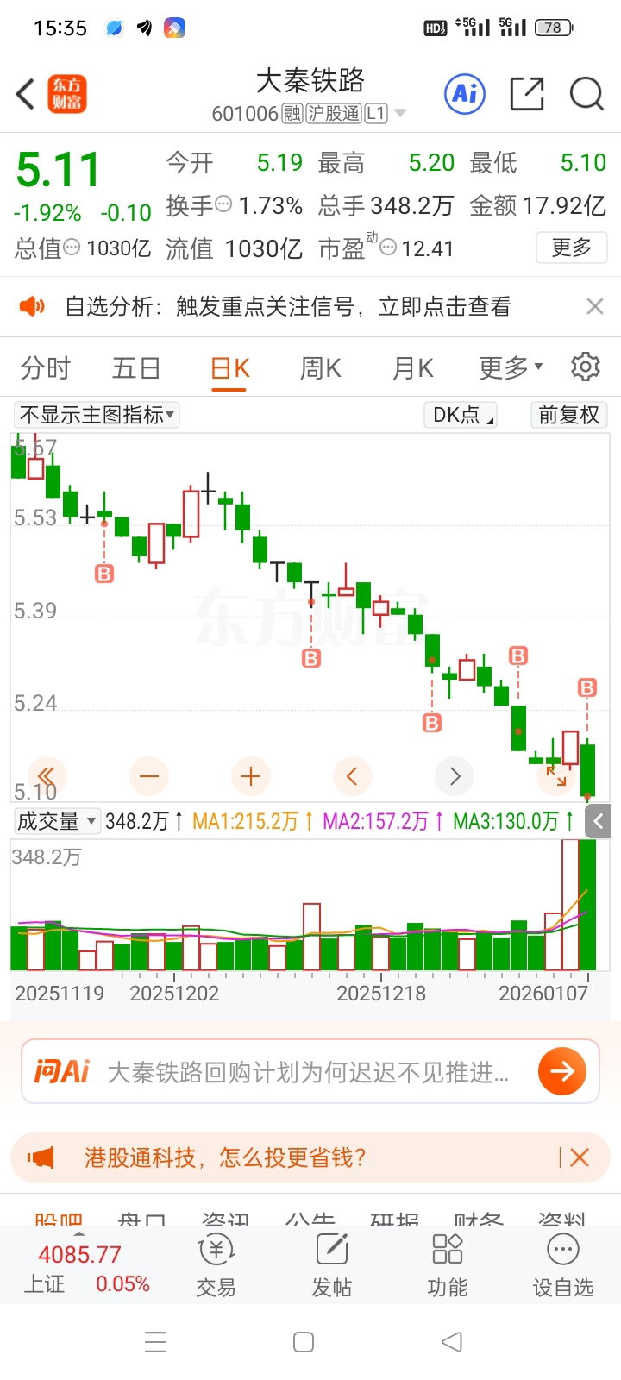Android back triangle button
The width and height of the screenshot is (621, 1380).
tap(452, 1342)
